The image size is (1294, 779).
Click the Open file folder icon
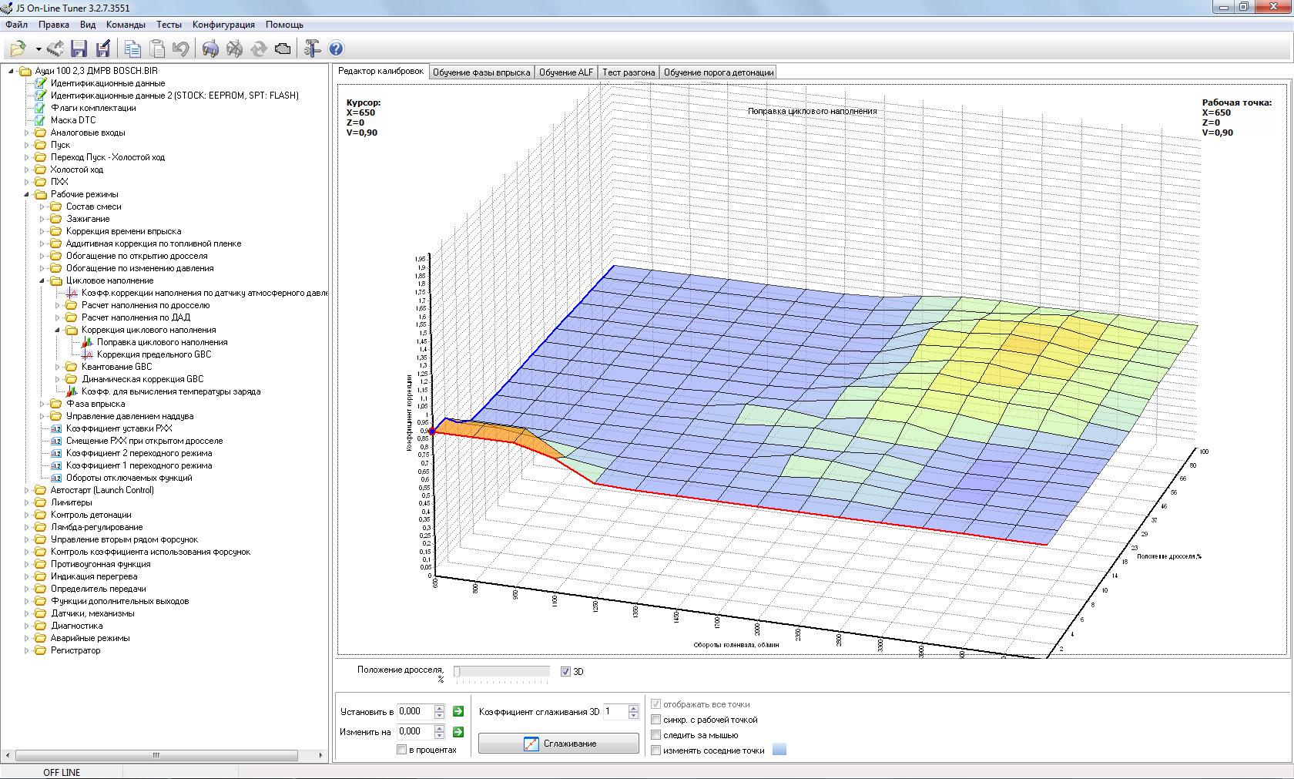17,49
